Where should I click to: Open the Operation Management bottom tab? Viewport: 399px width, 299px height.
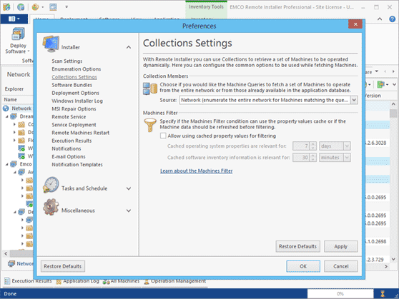(x=174, y=281)
